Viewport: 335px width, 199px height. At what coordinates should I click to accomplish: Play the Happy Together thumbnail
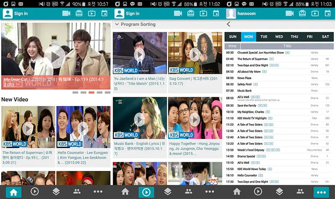point(195,120)
